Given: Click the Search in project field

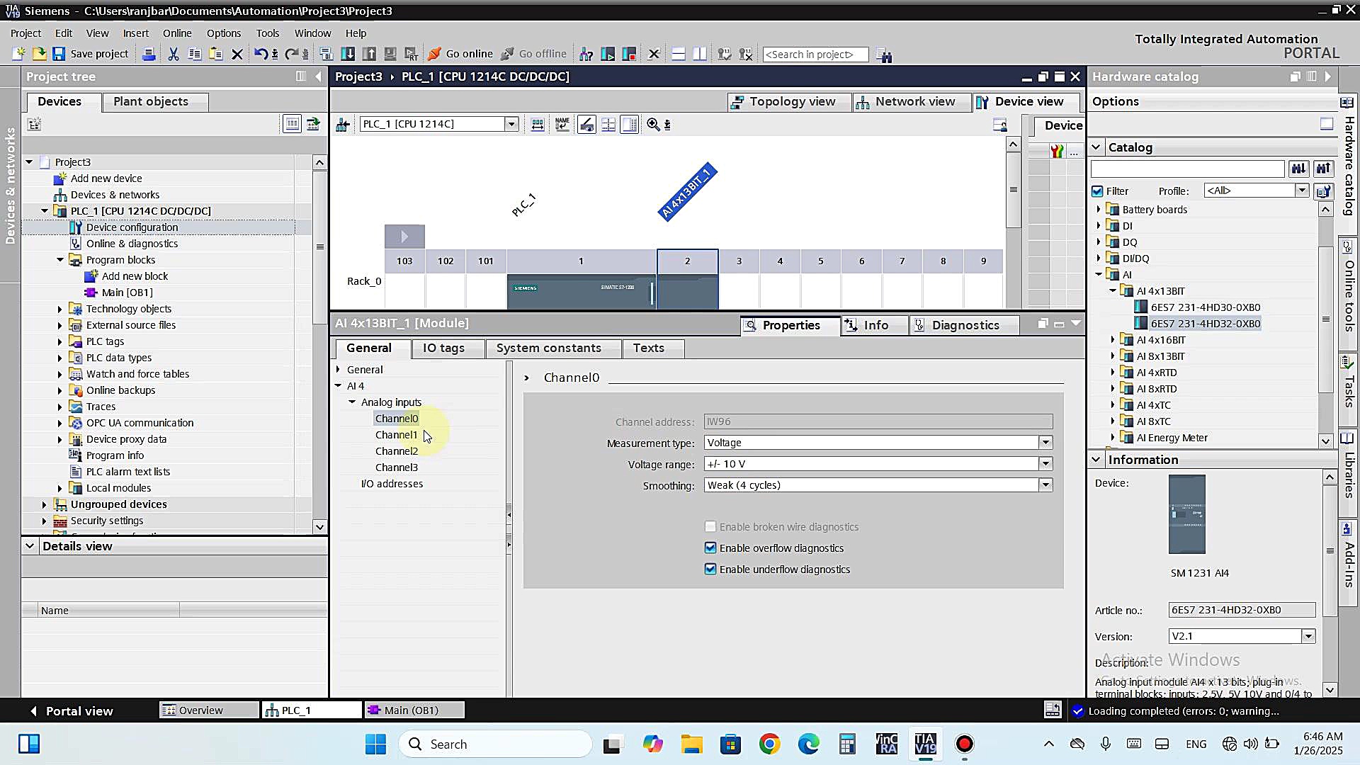Looking at the screenshot, I should [815, 55].
